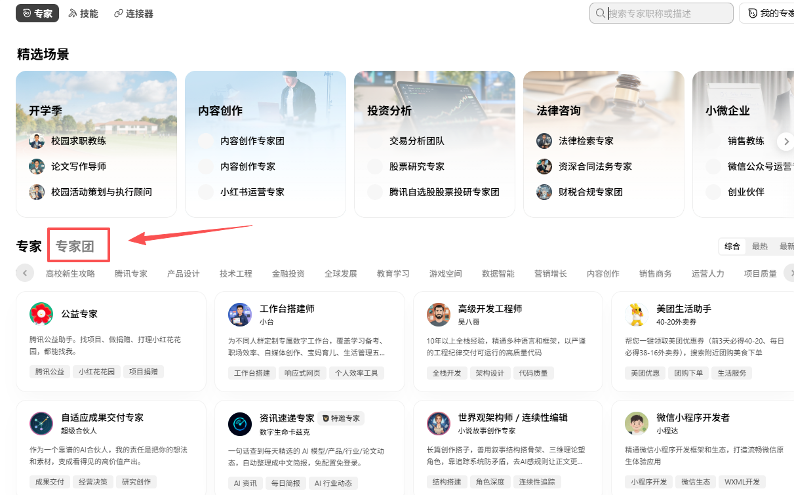794x495 pixels.
Task: Open 交易分析团队 link
Action: tap(417, 141)
